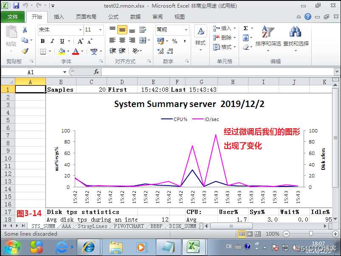Select the Format Painter brush icon
This screenshot has width=341, height=256.
click(x=25, y=51)
